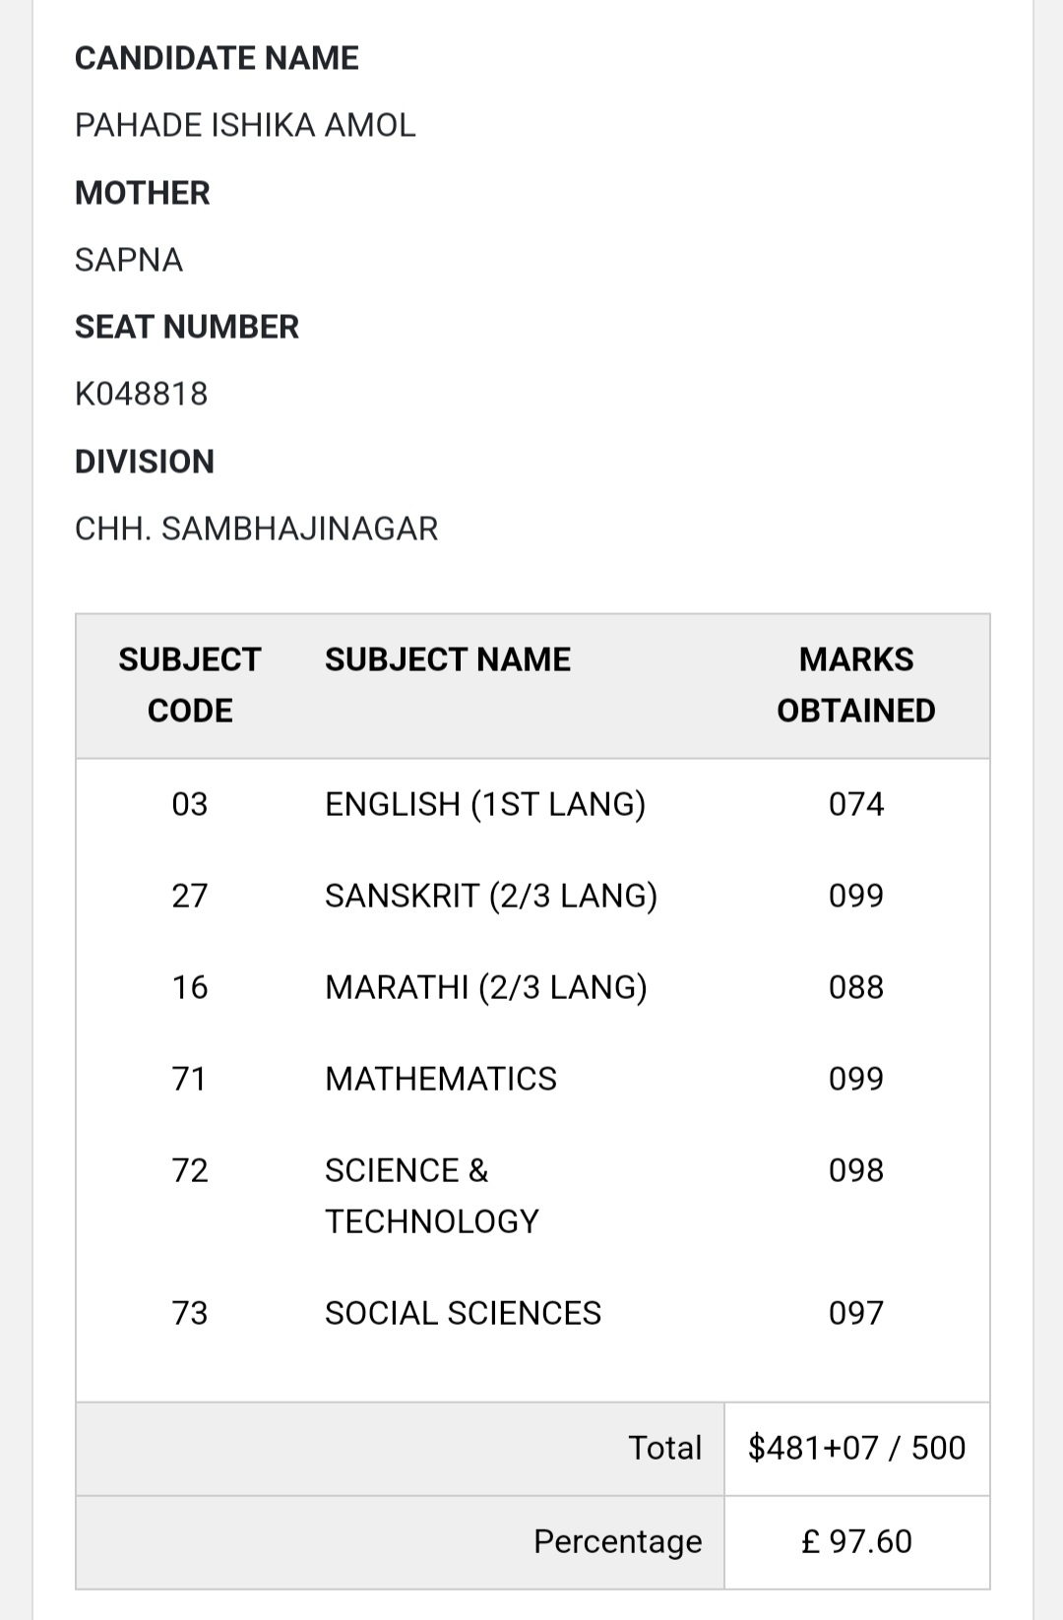Click subject code 71

pyautogui.click(x=190, y=1079)
